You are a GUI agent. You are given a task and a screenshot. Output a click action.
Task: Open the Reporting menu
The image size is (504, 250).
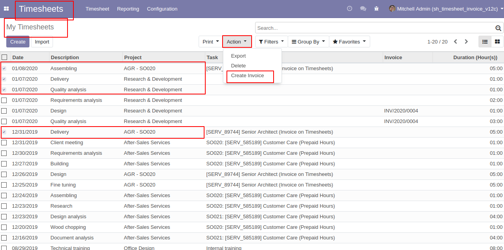[128, 9]
